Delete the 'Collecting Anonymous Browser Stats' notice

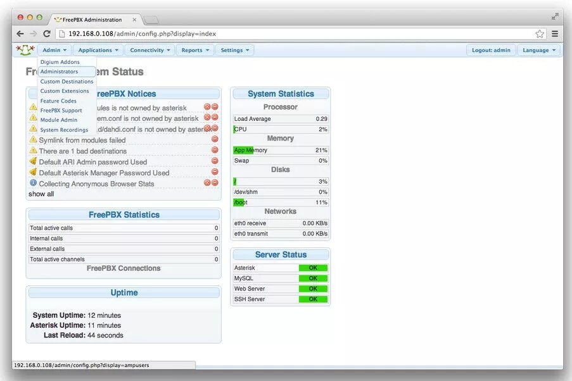pyautogui.click(x=207, y=183)
